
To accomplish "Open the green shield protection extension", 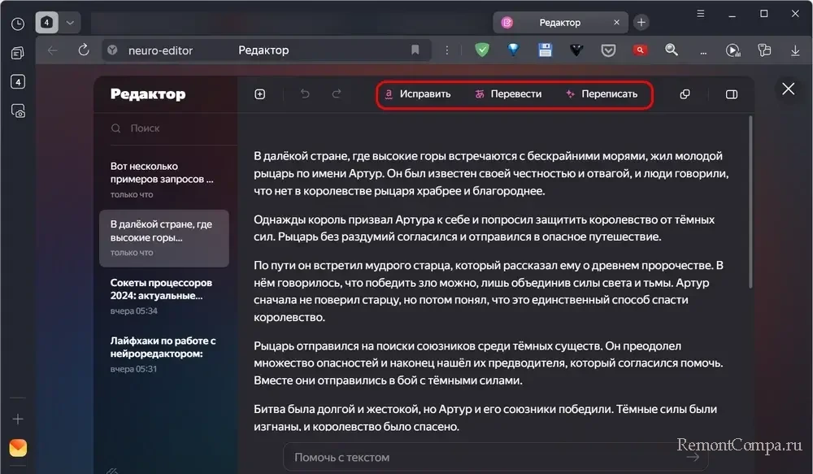I will pos(482,50).
